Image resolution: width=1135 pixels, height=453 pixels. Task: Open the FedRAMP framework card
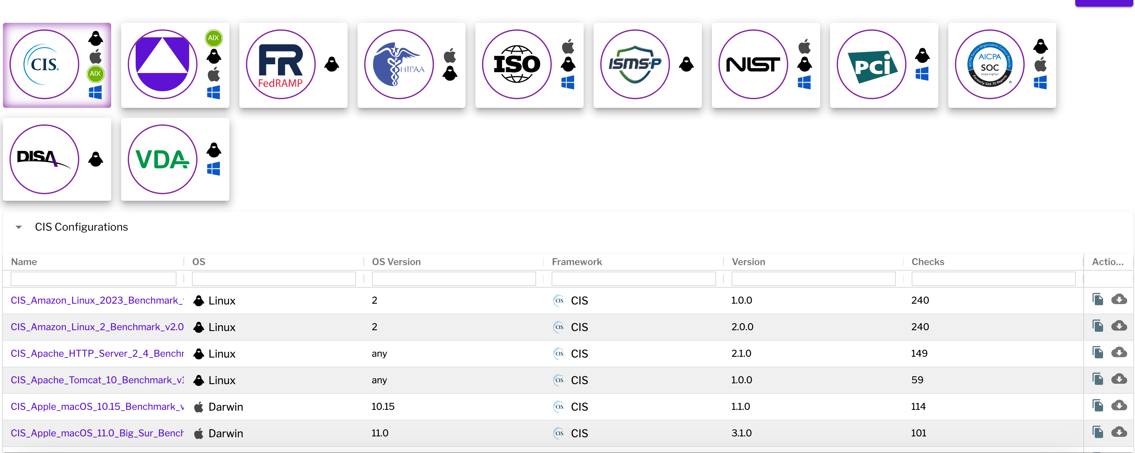pyautogui.click(x=293, y=65)
